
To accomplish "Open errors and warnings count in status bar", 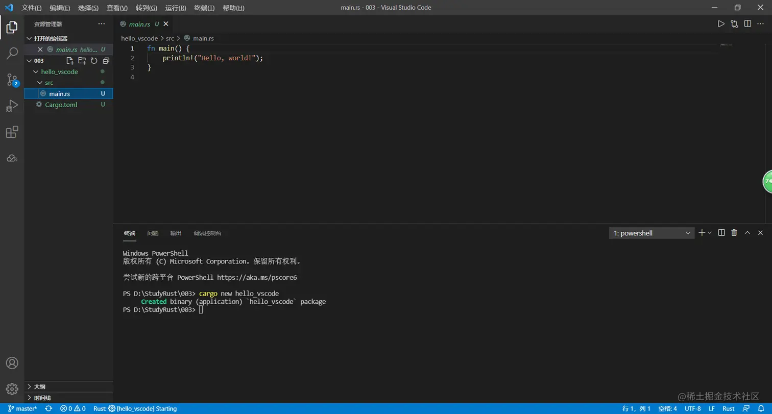I will pyautogui.click(x=73, y=408).
